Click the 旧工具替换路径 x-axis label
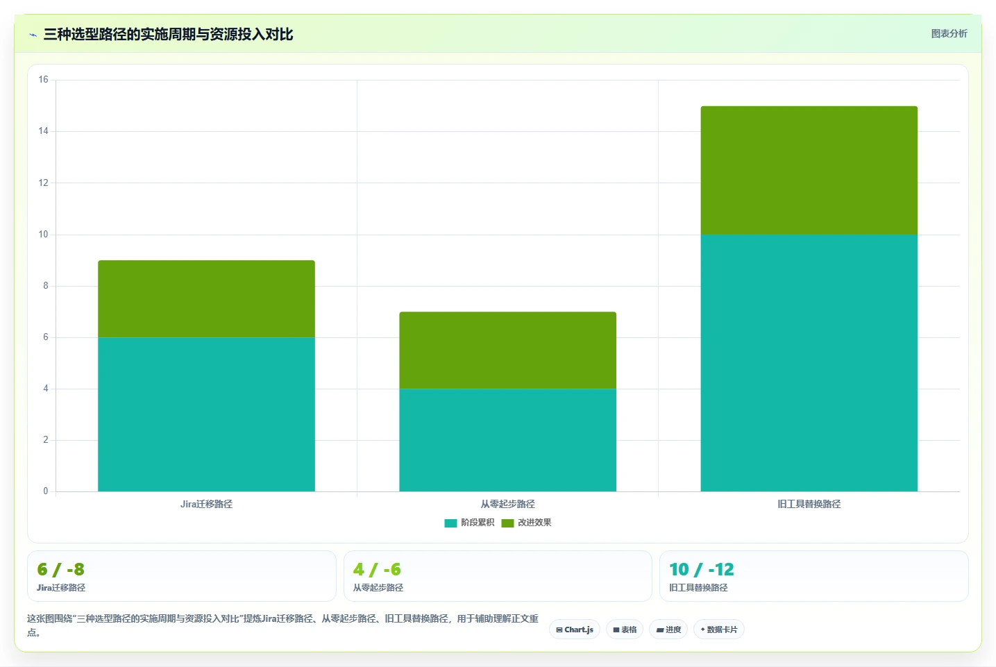This screenshot has width=996, height=667. tap(809, 504)
